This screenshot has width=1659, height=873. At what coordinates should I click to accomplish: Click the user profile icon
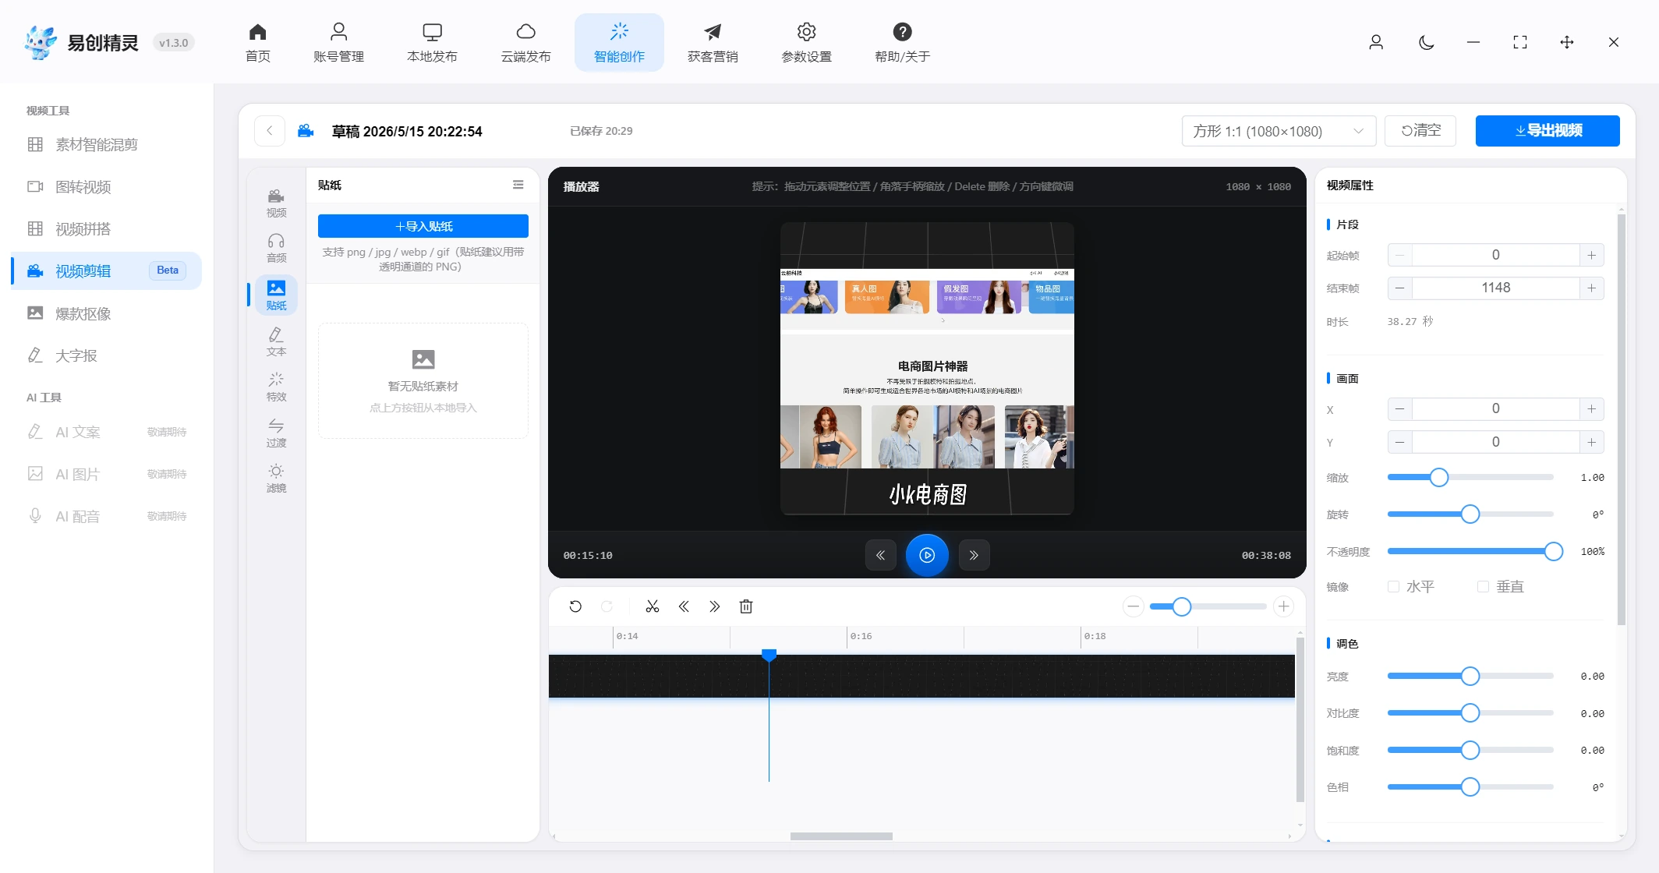click(1376, 42)
